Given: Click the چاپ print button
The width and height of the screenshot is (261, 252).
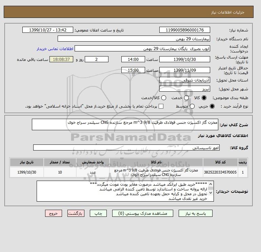Looking at the screenshot, I should tap(98, 213).
